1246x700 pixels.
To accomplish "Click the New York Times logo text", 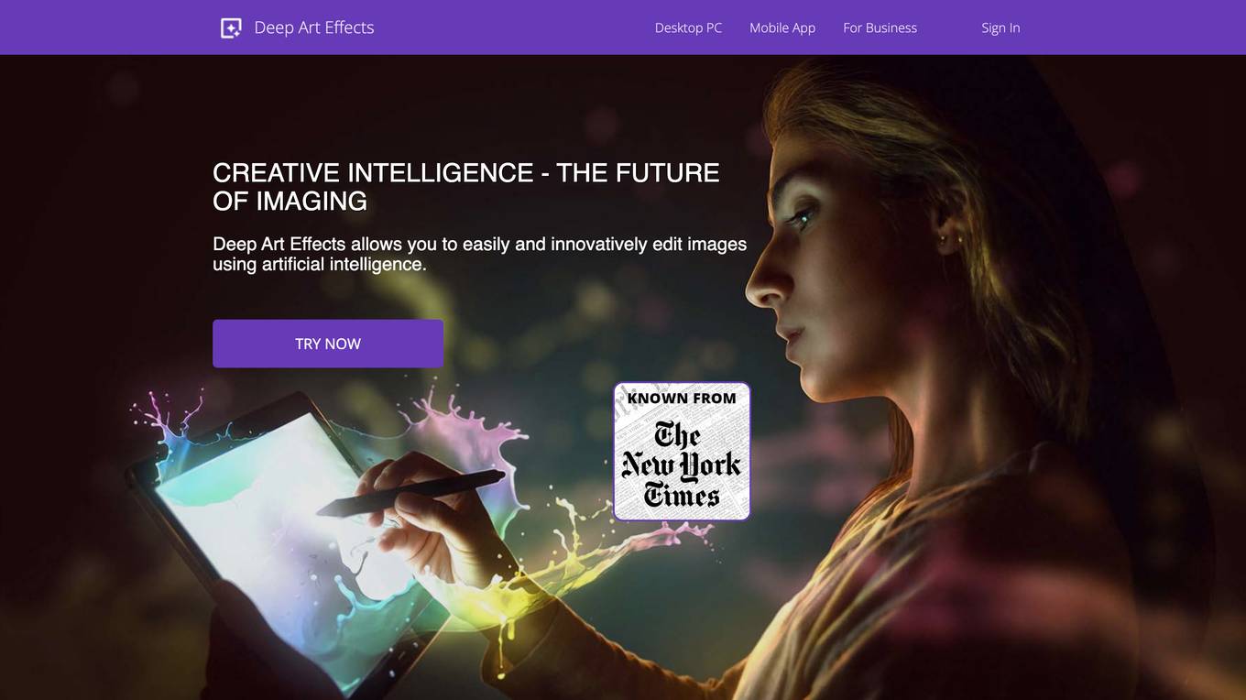I will point(682,465).
